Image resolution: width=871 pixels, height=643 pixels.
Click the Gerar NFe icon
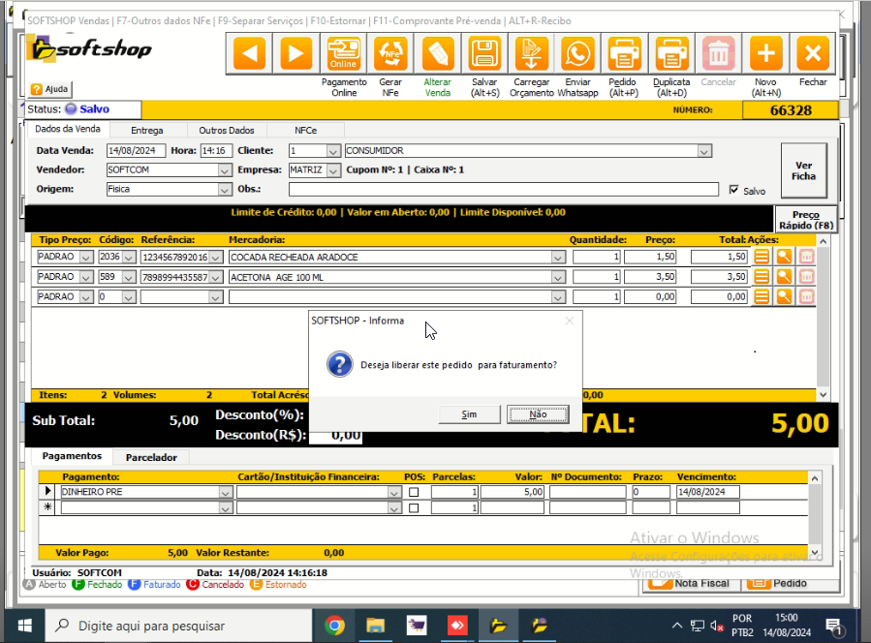pos(390,53)
